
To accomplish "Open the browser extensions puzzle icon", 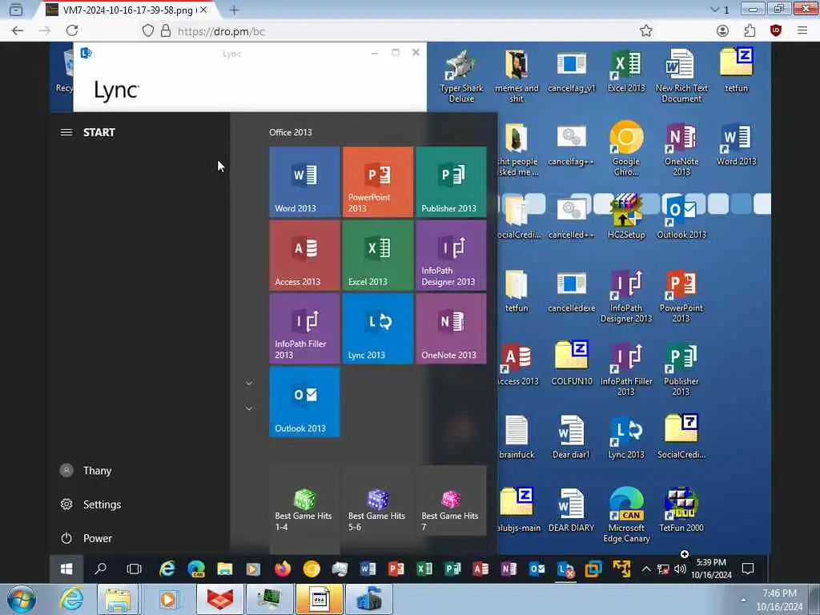I will click(x=750, y=31).
